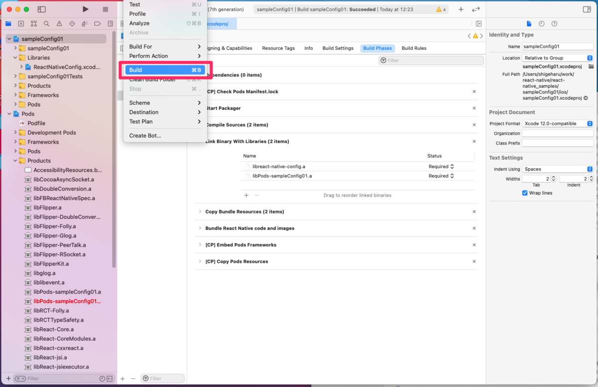
Task: Select libFlipperKit.a in Products
Action: pyautogui.click(x=51, y=264)
